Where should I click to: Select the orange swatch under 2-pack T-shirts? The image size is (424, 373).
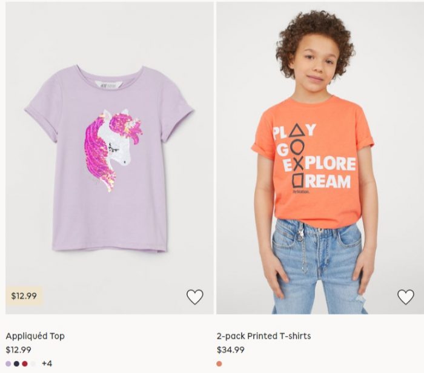(219, 363)
